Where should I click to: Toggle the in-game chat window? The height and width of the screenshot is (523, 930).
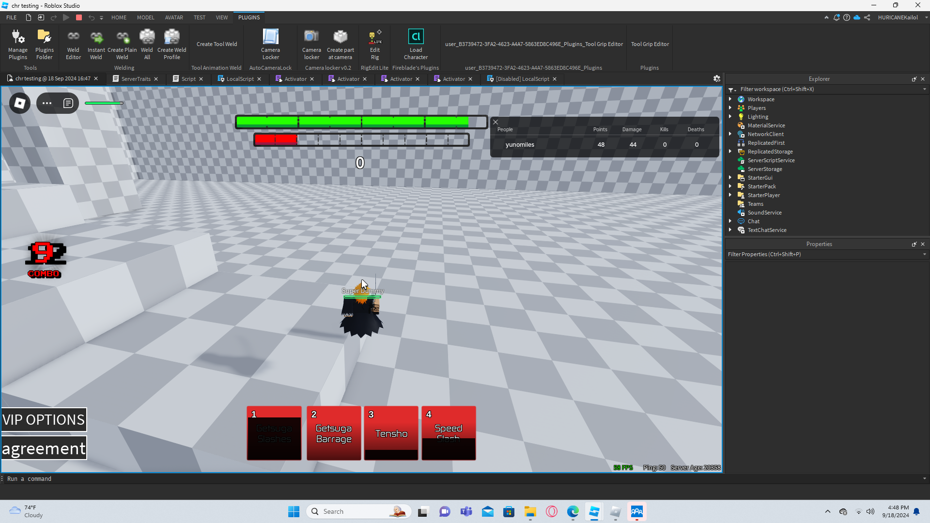(68, 103)
